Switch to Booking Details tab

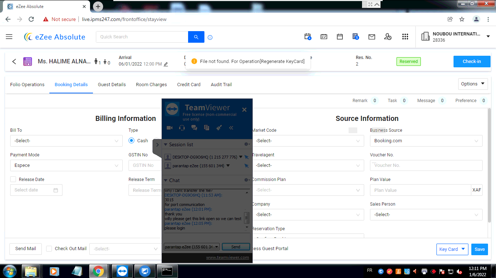coord(71,85)
